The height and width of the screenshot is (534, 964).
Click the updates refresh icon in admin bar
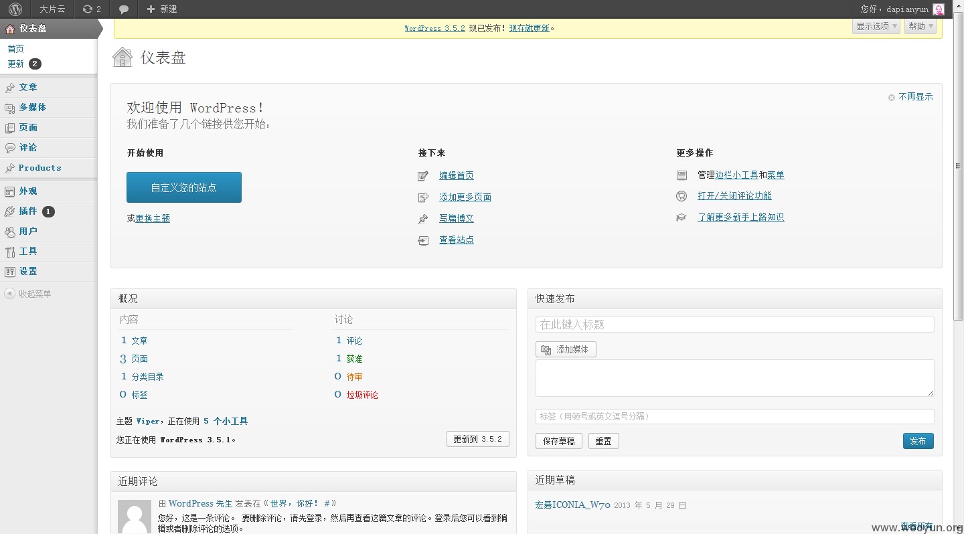coord(87,9)
